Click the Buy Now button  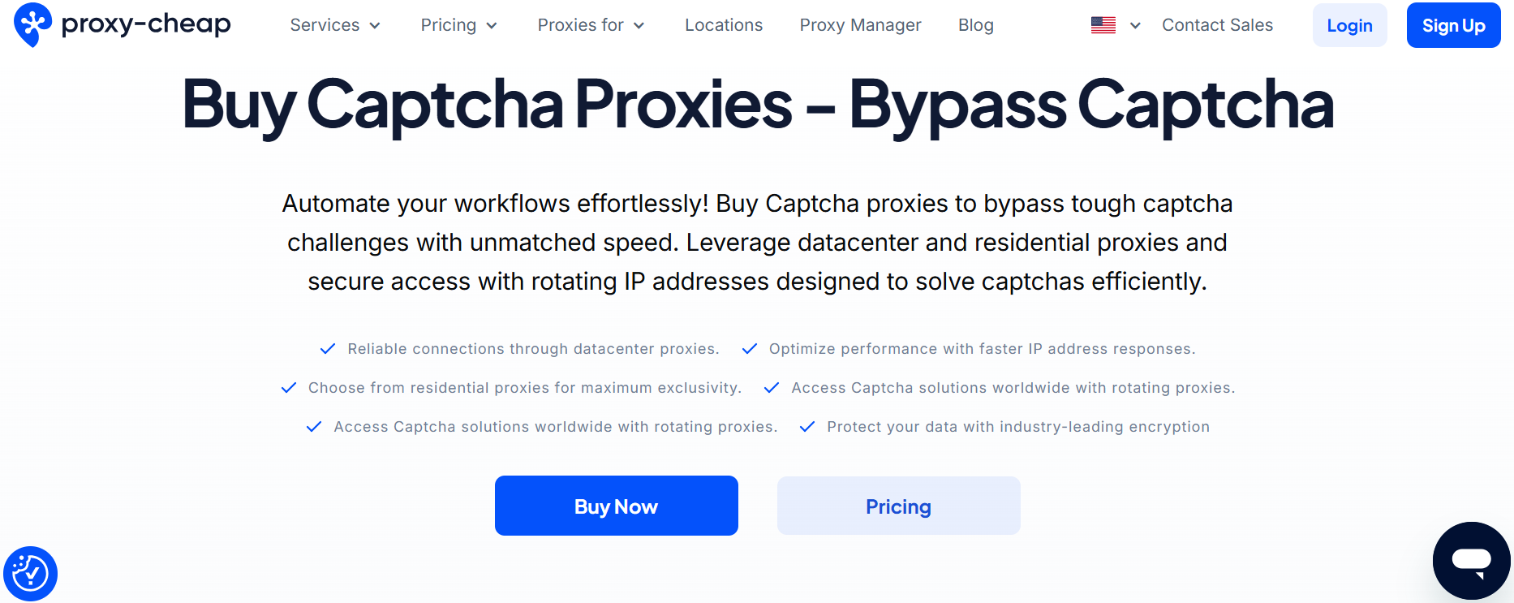pyautogui.click(x=616, y=506)
